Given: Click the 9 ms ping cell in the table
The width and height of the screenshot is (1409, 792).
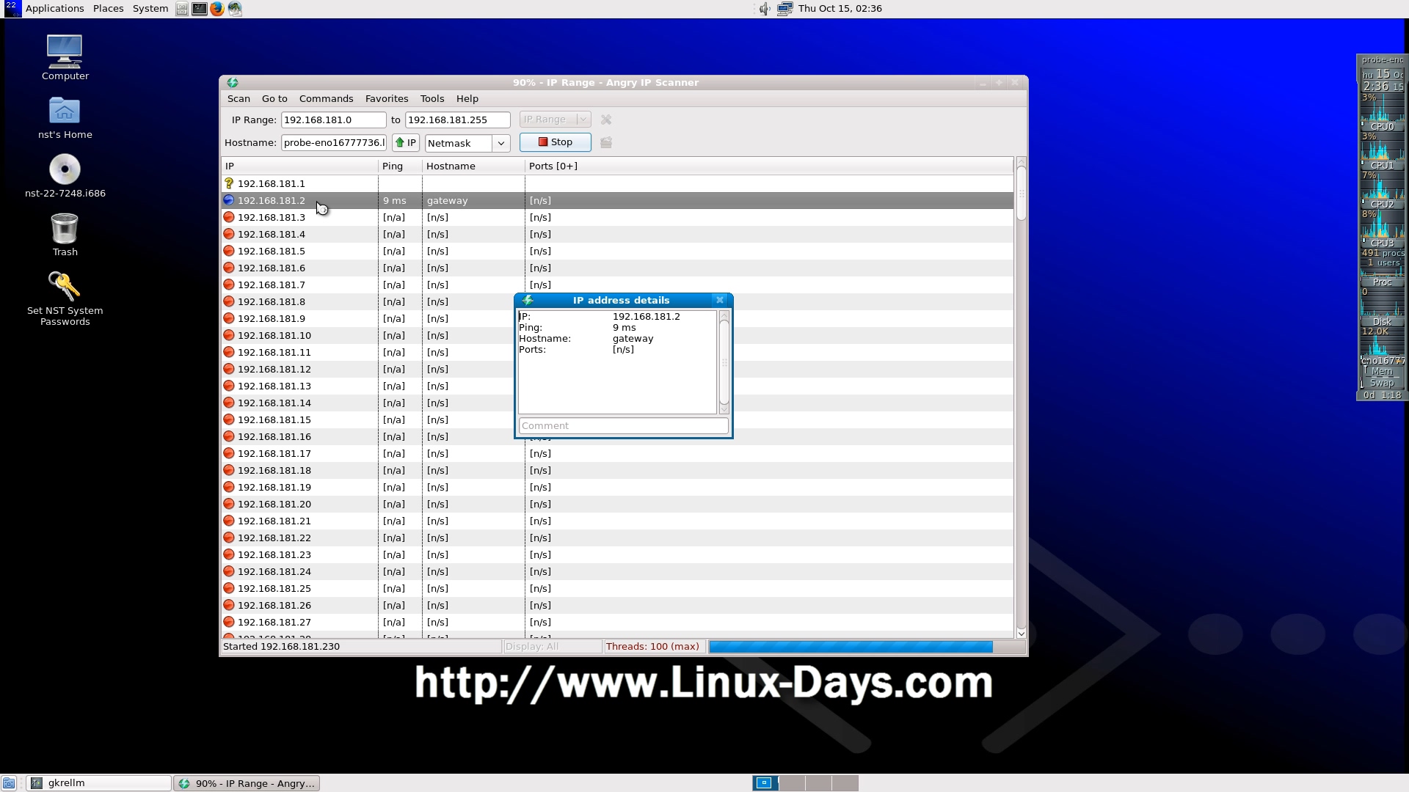Looking at the screenshot, I should [x=400, y=200].
